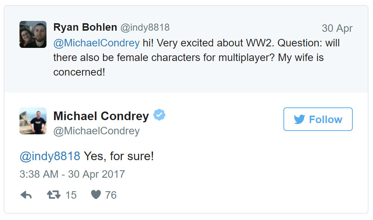Viewport: 373px width, 220px height.
Task: Open Ryan Bohlen's profile picture
Action: 33,34
